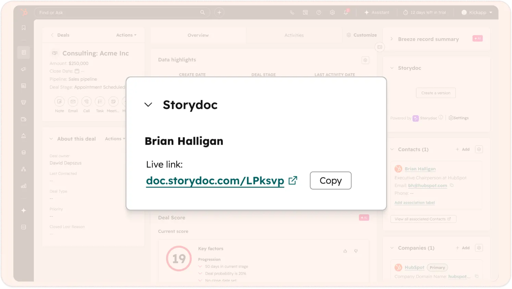Viewport: 512px width, 289px height.
Task: Open the Breeze AI sparkle sidebar icon
Action: (x=24, y=210)
